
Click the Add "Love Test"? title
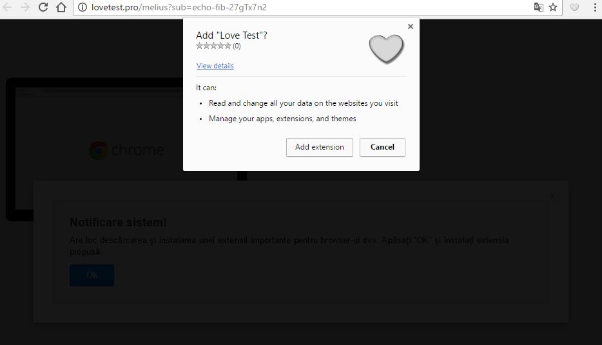click(x=231, y=35)
